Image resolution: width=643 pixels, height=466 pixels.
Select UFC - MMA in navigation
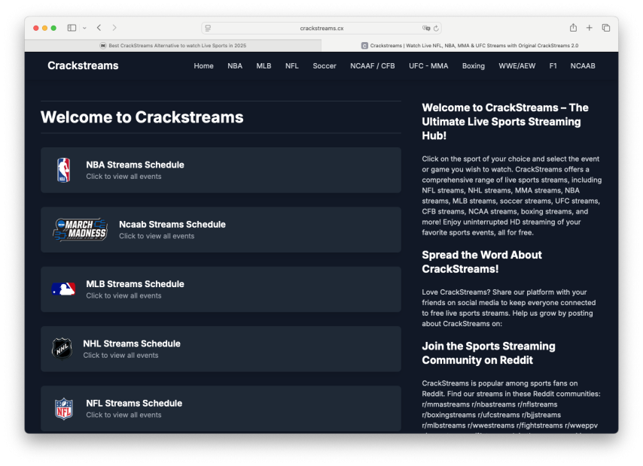click(428, 66)
